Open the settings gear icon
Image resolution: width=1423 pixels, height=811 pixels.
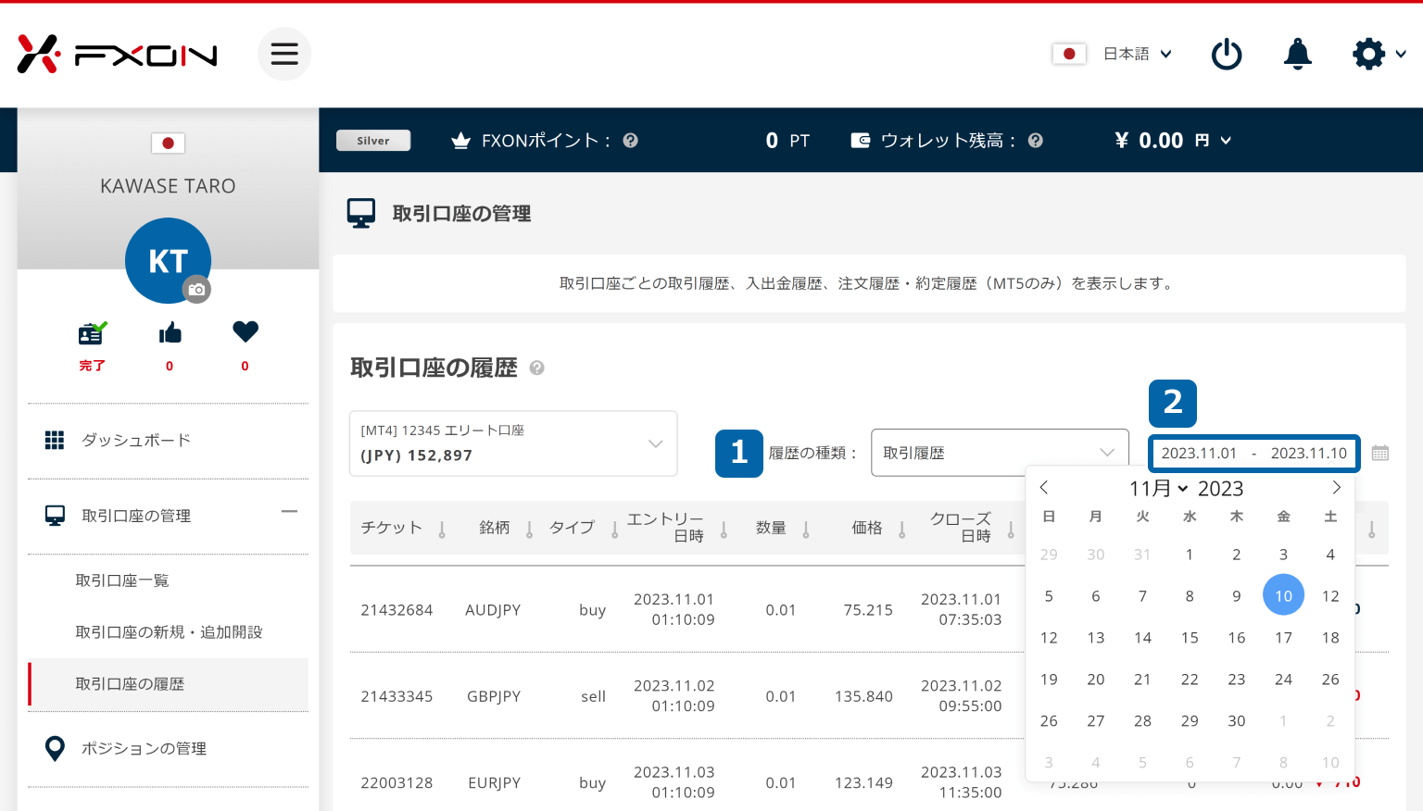(x=1368, y=54)
